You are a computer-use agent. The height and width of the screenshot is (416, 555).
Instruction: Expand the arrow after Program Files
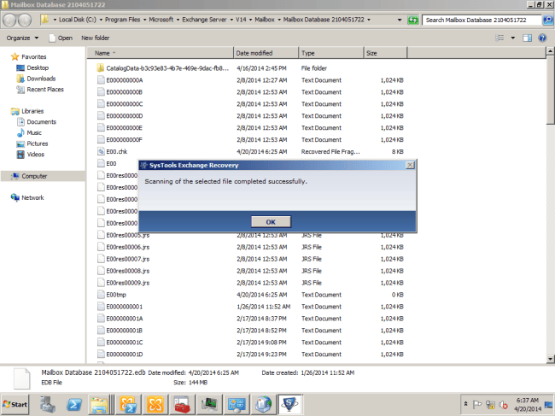(x=145, y=20)
